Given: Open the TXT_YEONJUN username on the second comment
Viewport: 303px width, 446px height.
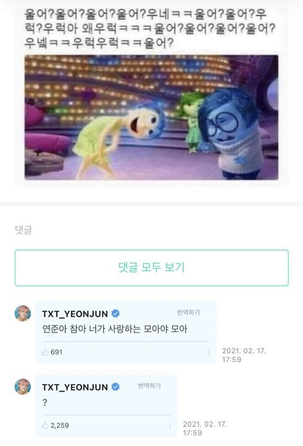Looking at the screenshot, I should coord(75,387).
